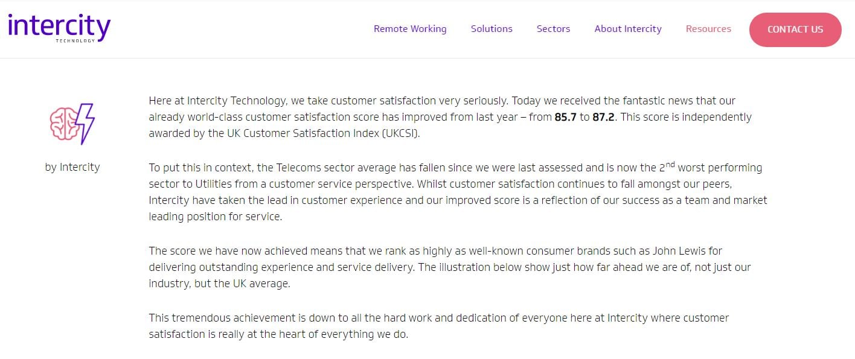Open the Remote Working menu
This screenshot has width=855, height=359.
click(410, 29)
